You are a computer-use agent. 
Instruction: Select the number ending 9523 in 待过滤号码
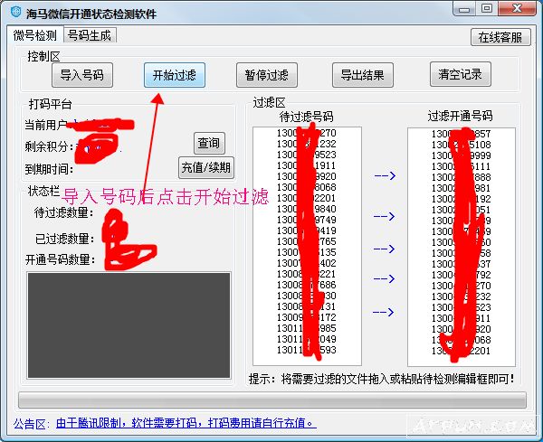coord(306,155)
